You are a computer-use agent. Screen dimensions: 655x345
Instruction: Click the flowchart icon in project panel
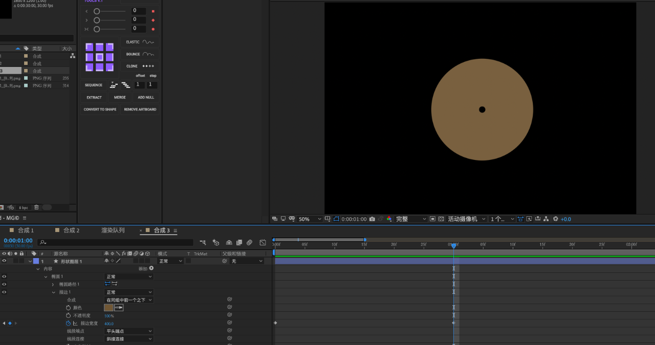click(73, 56)
